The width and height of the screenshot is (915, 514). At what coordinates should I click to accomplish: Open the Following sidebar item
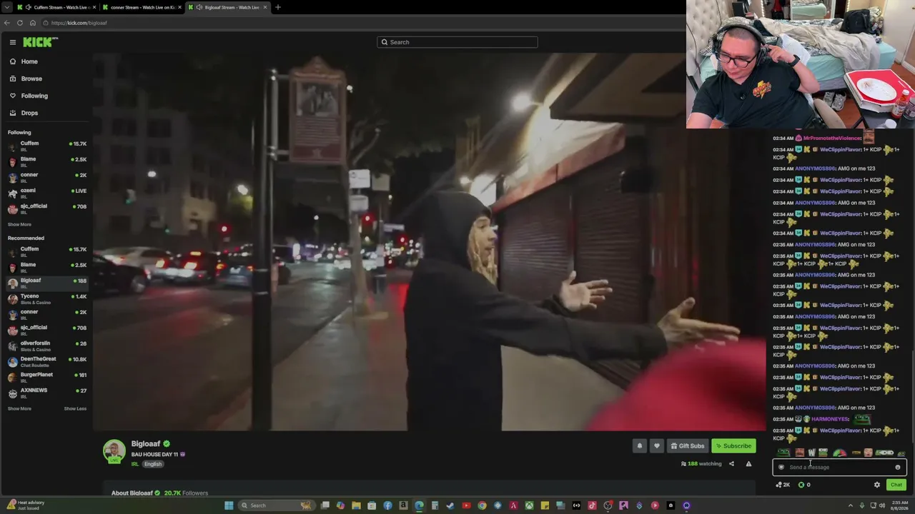click(34, 96)
